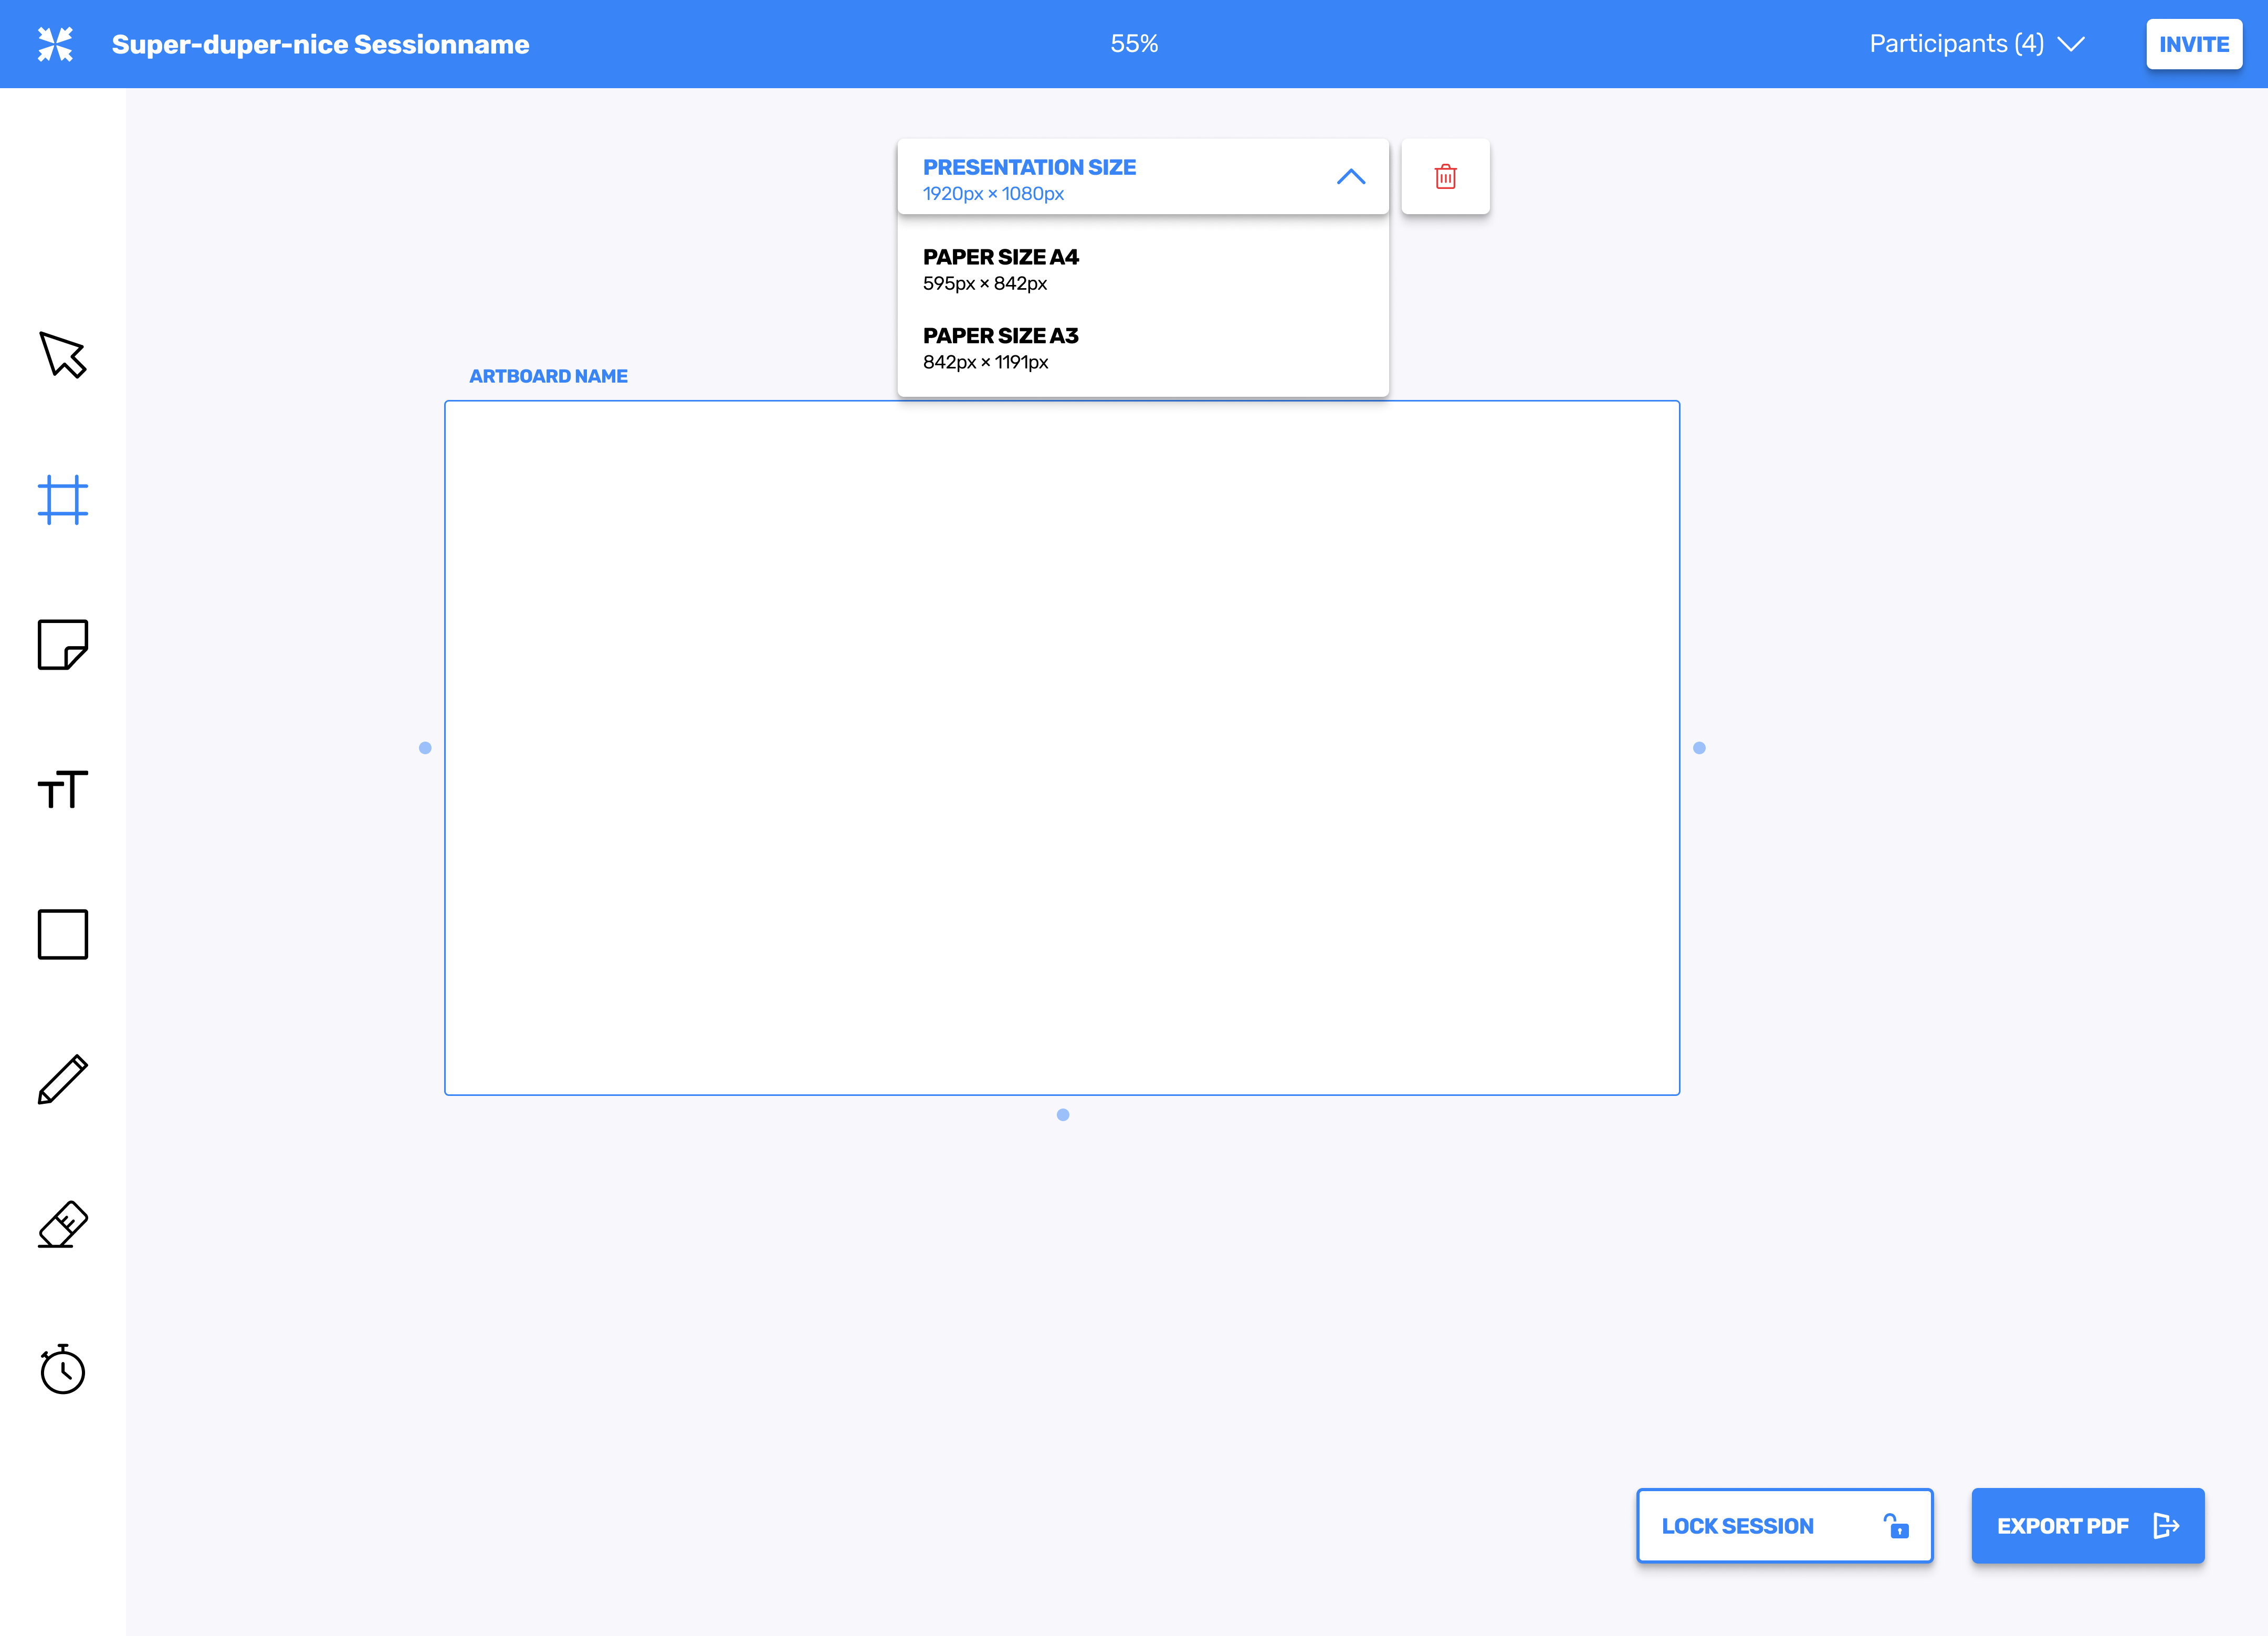Click the Artboard Name label
Image resolution: width=2268 pixels, height=1636 pixels.
548,376
